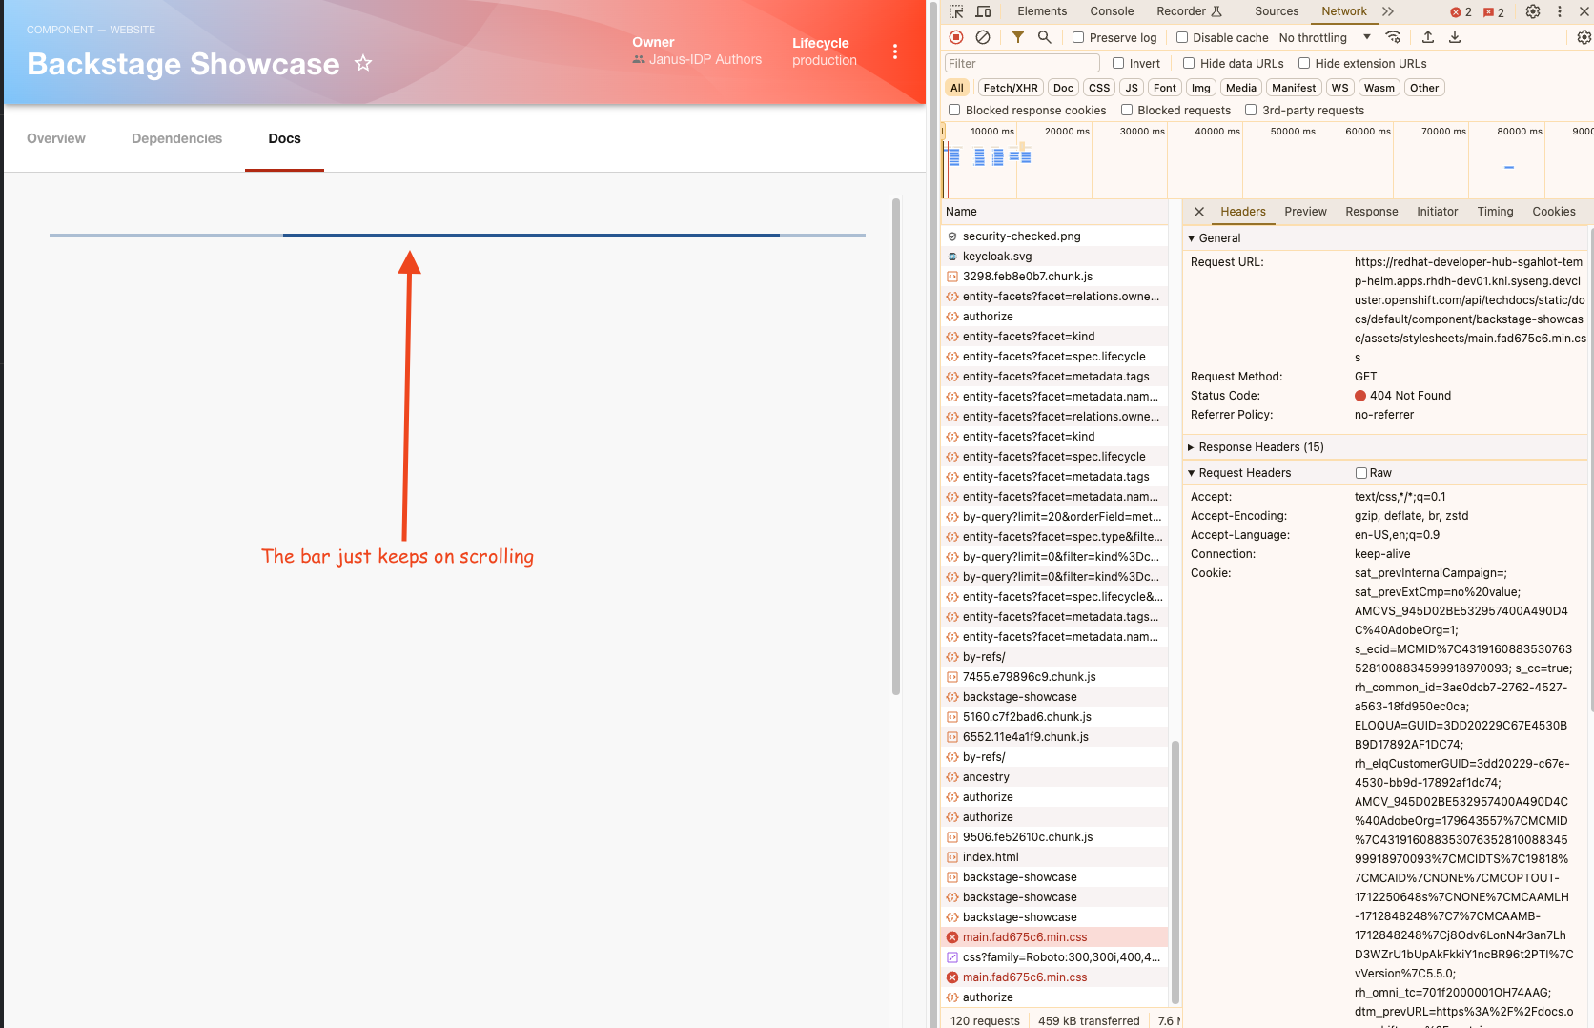1594x1028 pixels.
Task: Switch to the Elements tab
Action: tap(1042, 11)
